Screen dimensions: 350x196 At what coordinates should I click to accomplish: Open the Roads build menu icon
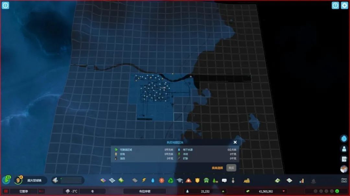[135, 180]
